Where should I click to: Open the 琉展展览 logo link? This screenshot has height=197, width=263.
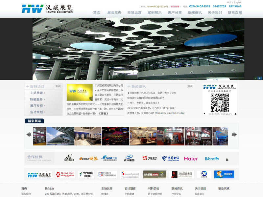click(224, 174)
